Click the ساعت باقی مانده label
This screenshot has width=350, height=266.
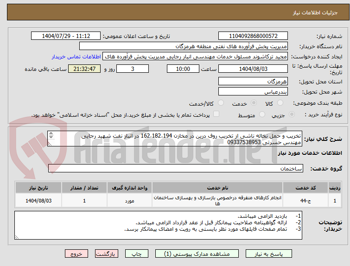pos(45,69)
